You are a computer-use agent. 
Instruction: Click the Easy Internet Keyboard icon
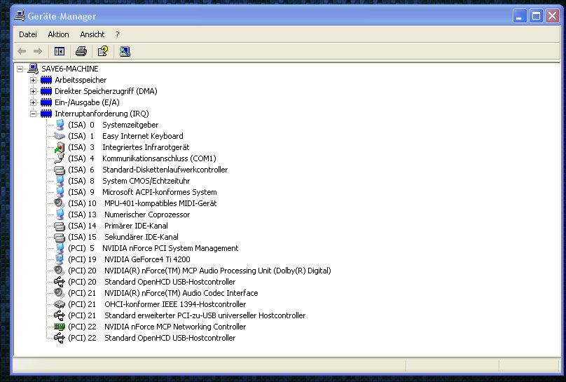60,136
